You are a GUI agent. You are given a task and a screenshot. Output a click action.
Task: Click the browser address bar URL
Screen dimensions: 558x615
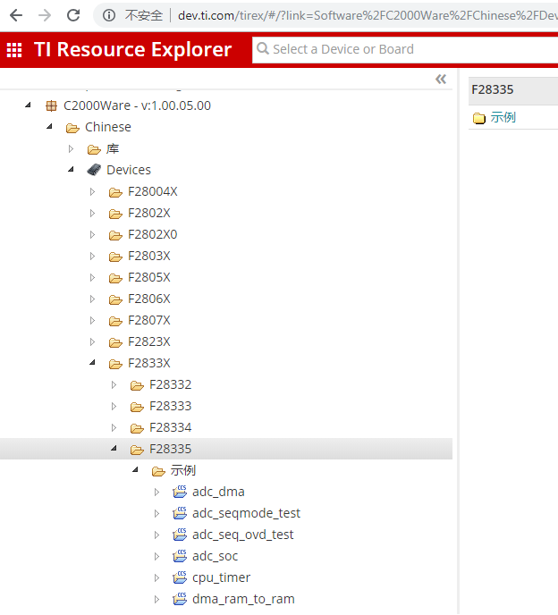(x=368, y=15)
